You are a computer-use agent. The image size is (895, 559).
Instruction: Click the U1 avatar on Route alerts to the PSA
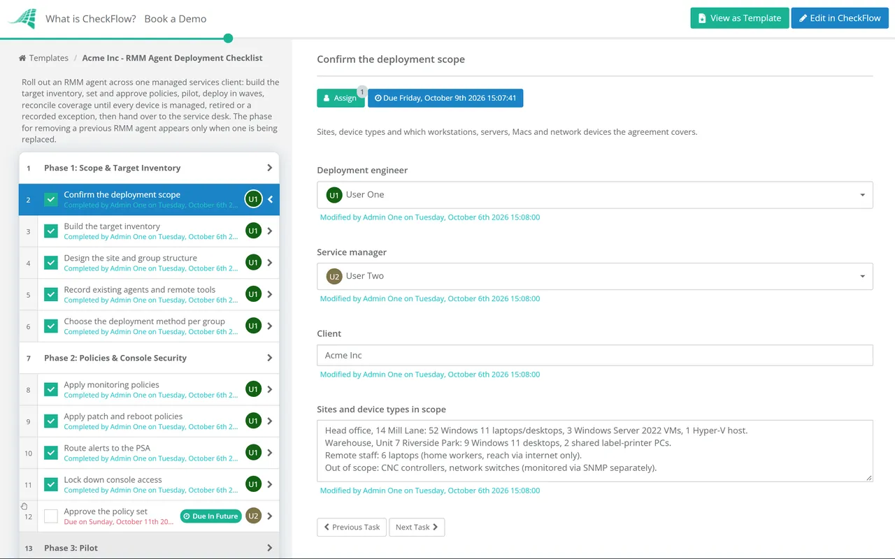[253, 453]
